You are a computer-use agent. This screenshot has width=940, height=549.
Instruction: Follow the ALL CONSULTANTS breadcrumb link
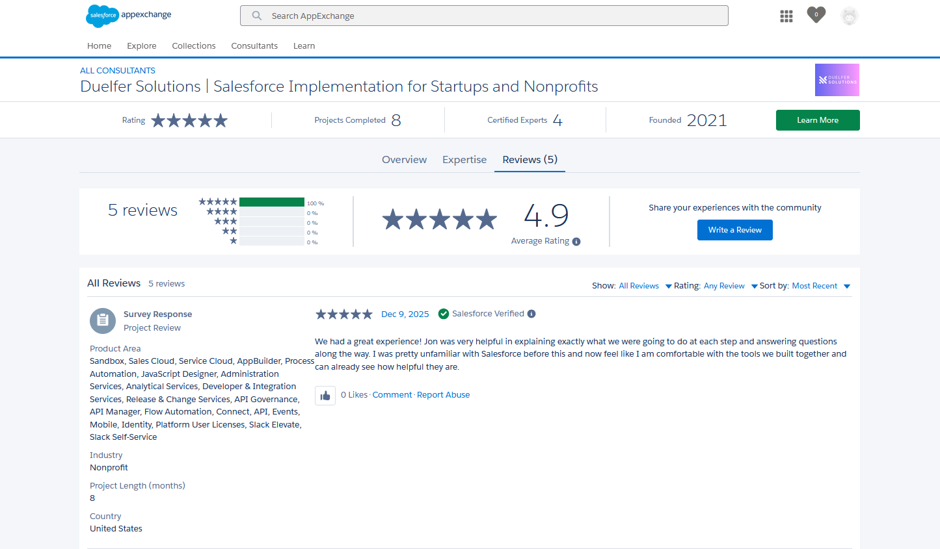pyautogui.click(x=118, y=71)
